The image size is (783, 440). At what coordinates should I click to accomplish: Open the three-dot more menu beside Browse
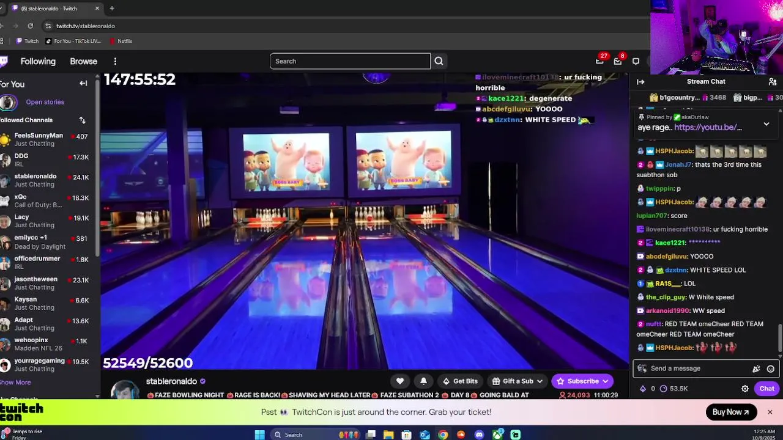click(115, 61)
